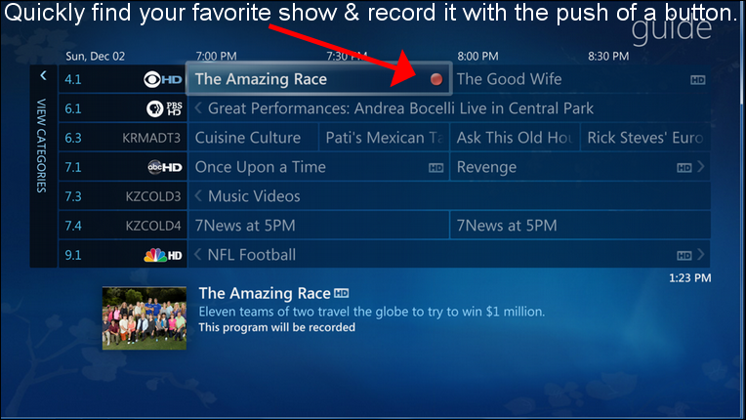
Task: Select Pati's Mexican Table program cell
Action: 384,138
